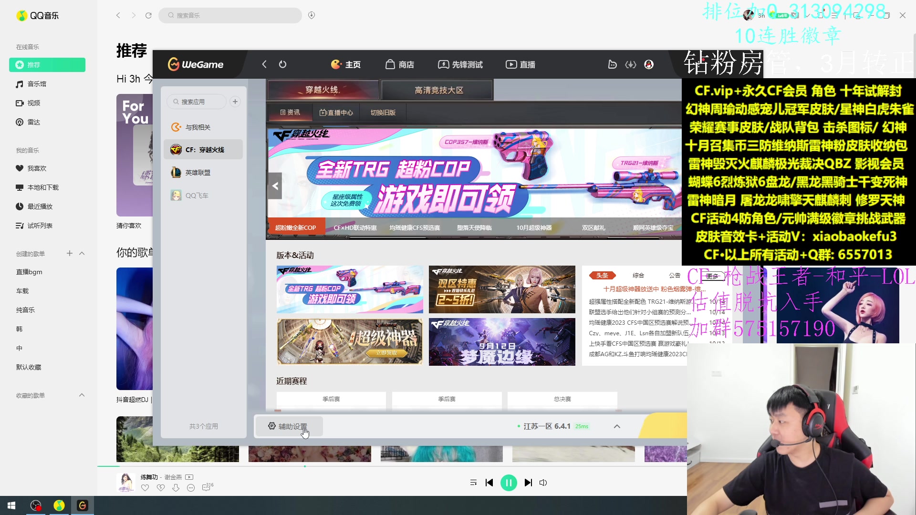Open 音乐馆 in QQ音乐 sidebar

click(x=47, y=84)
